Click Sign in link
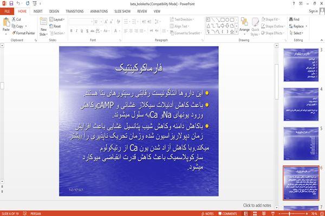Image resolution: width=325 pixels, height=216 pixels. tap(313, 11)
